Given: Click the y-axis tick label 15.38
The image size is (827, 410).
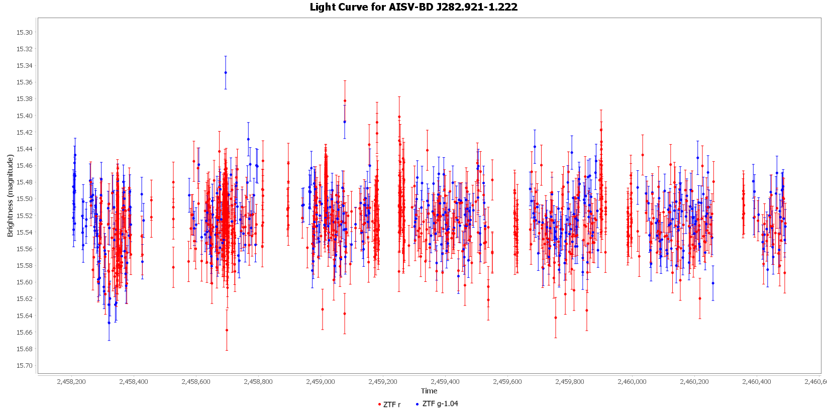Looking at the screenshot, I should coord(24,99).
